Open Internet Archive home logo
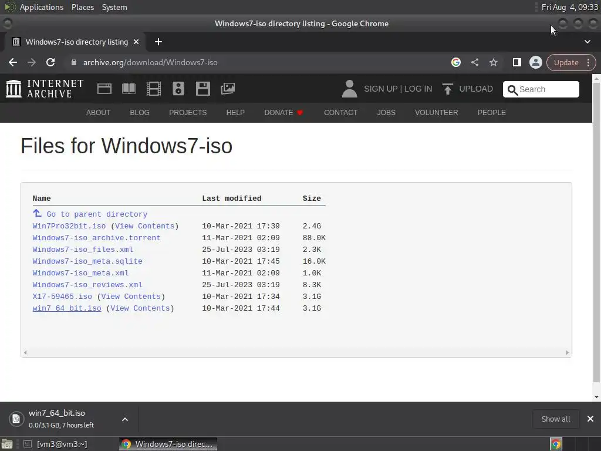The height and width of the screenshot is (451, 601). point(45,89)
